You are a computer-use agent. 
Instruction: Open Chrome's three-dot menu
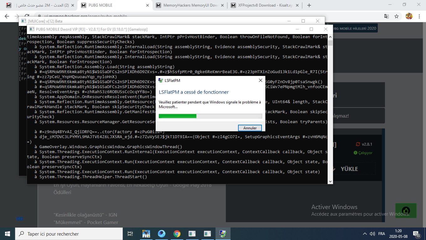tap(420, 16)
